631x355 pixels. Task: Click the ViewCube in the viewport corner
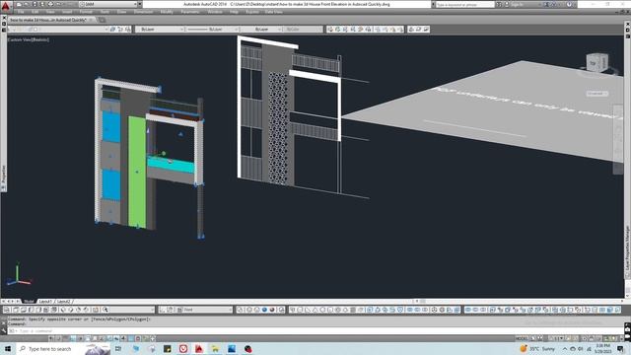596,63
